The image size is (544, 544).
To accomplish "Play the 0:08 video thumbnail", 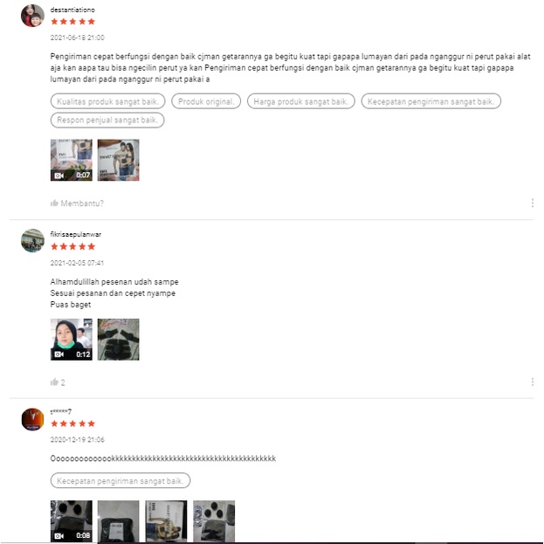I will pos(72,520).
